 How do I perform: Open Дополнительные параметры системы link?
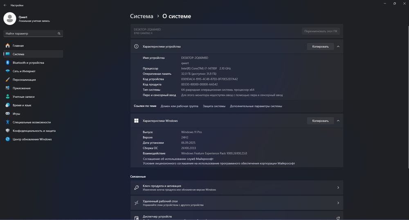click(x=256, y=106)
